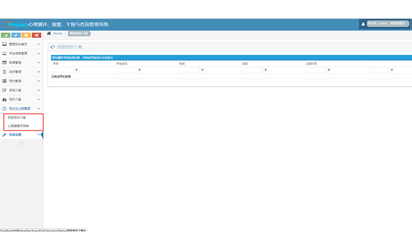This screenshot has width=412, height=250.
Task: Click the orange users shortcut button
Action: point(26,35)
